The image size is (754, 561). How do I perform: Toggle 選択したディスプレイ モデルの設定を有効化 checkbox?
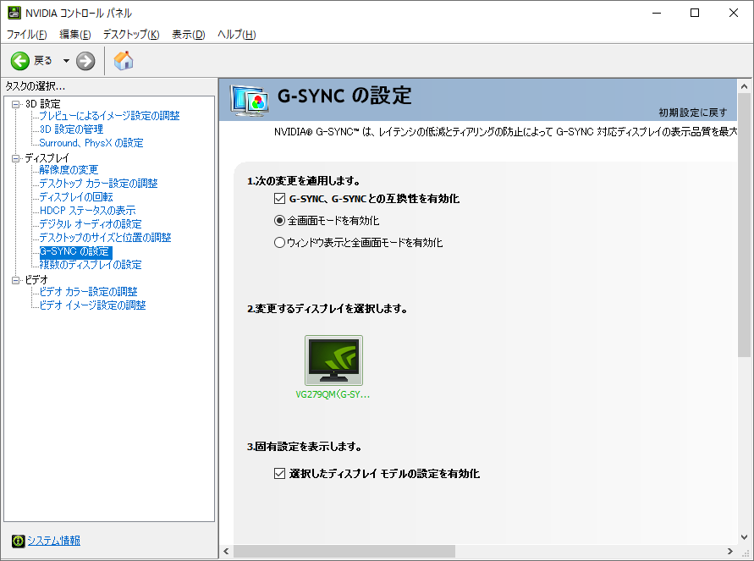pyautogui.click(x=280, y=474)
